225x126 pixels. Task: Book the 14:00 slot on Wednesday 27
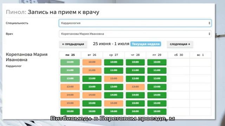(x=114, y=95)
